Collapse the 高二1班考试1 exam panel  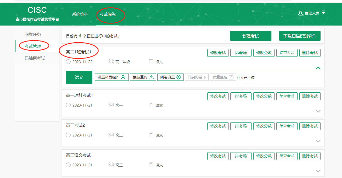click(x=318, y=68)
